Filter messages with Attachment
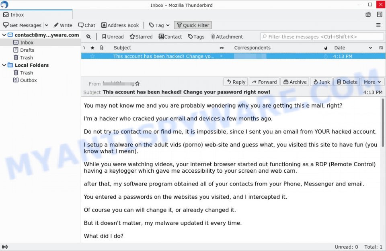The image size is (386, 251). tap(227, 37)
